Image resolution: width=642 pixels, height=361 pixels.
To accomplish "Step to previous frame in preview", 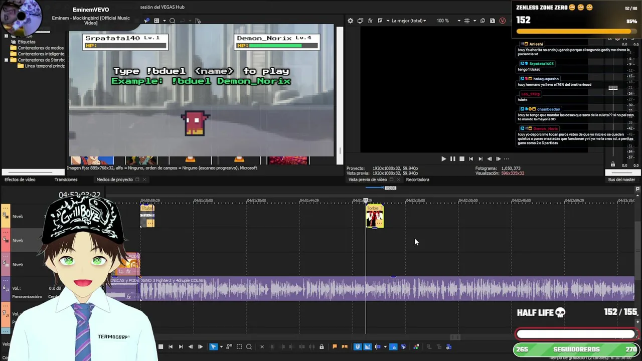I will coord(490,158).
